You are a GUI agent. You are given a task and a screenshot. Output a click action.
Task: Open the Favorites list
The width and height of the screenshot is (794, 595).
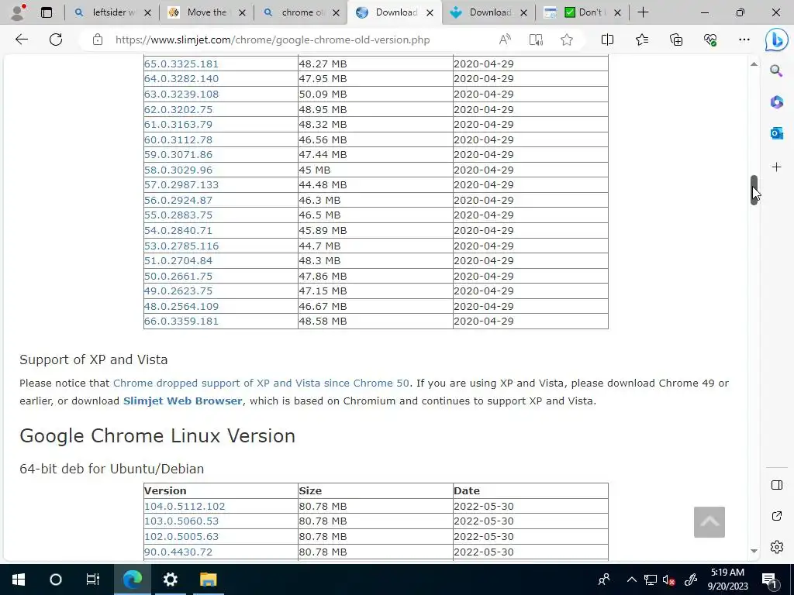641,40
